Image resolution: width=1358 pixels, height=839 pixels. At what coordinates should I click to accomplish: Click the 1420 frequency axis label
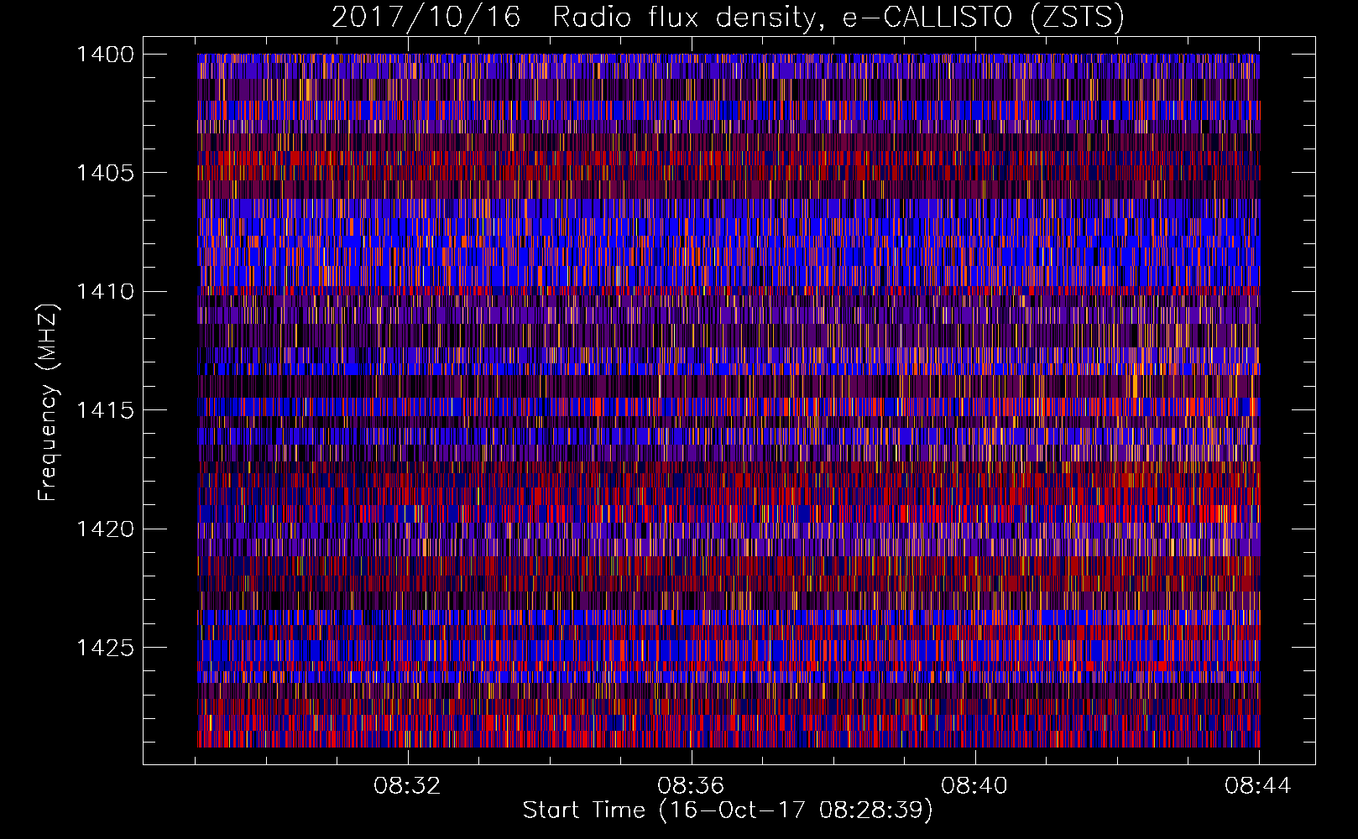105,529
